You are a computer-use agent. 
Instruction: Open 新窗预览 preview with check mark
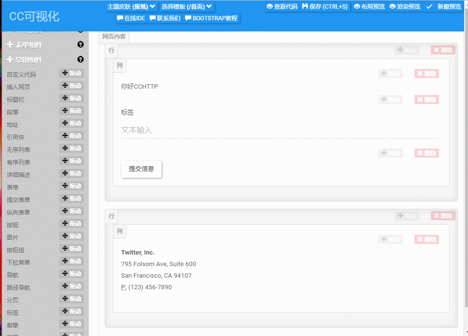443,7
